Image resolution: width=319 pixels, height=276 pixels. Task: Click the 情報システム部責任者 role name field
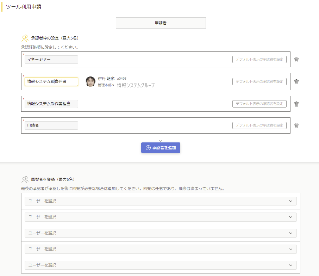tap(51, 81)
